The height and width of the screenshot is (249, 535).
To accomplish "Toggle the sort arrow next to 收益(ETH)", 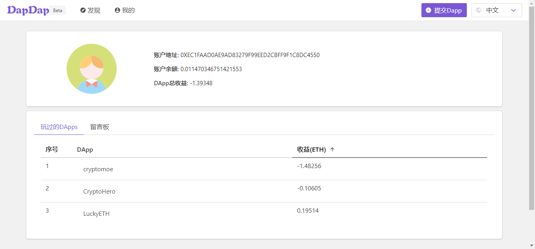I will coord(333,149).
